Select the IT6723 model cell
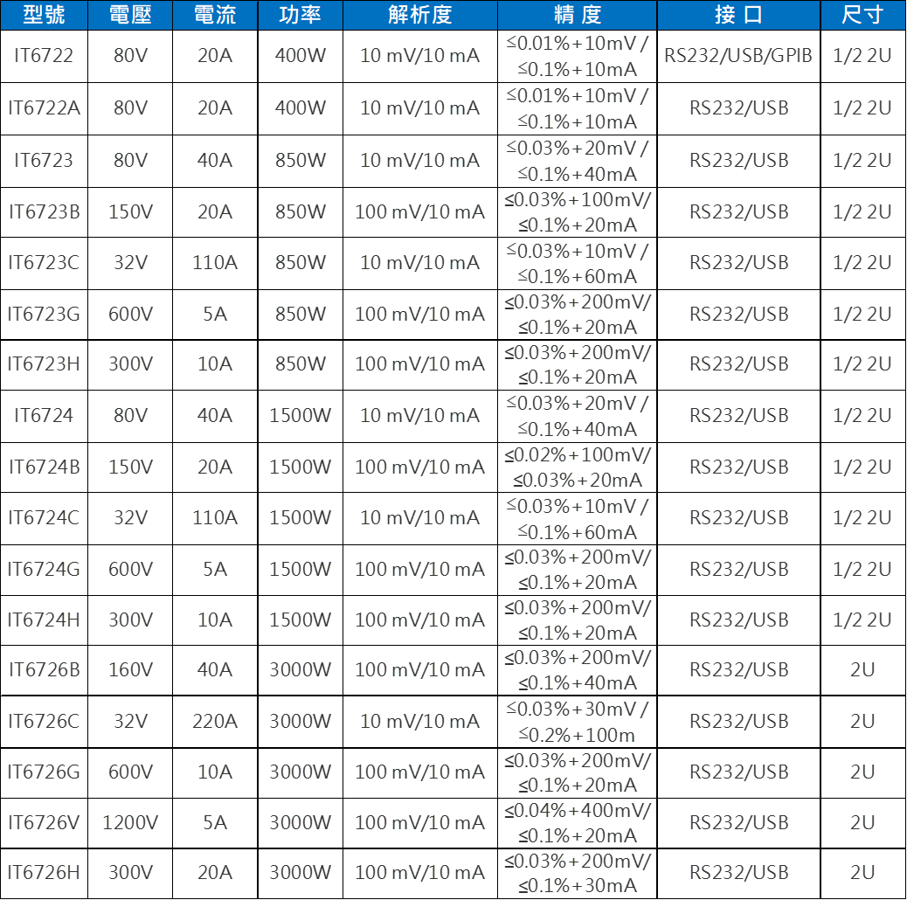Viewport: 907px width, 900px height. click(44, 160)
